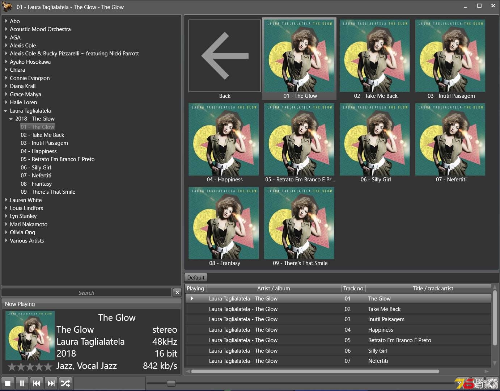The height and width of the screenshot is (391, 500).
Task: Click the playlist horizontal scrollbar
Action: click(315, 371)
